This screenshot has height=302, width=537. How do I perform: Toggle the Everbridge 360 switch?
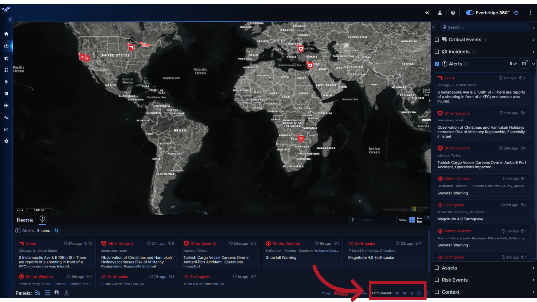tap(470, 13)
